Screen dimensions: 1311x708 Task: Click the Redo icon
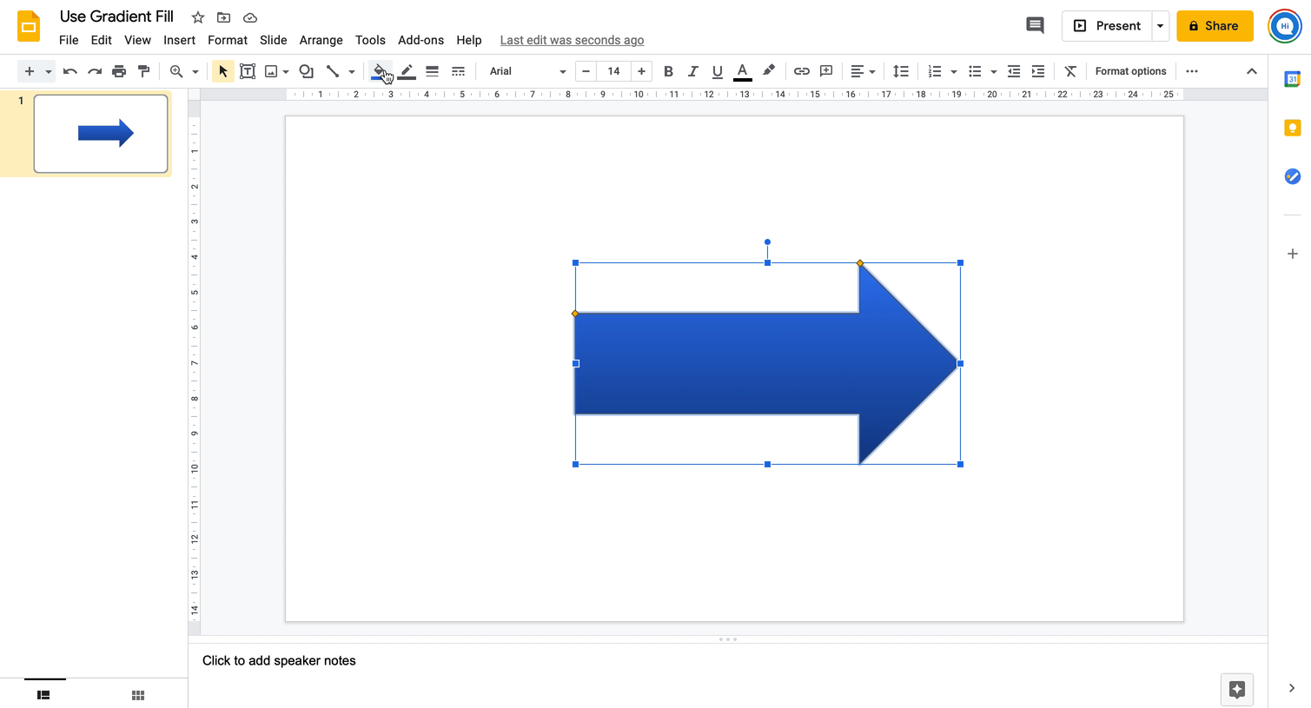tap(95, 71)
